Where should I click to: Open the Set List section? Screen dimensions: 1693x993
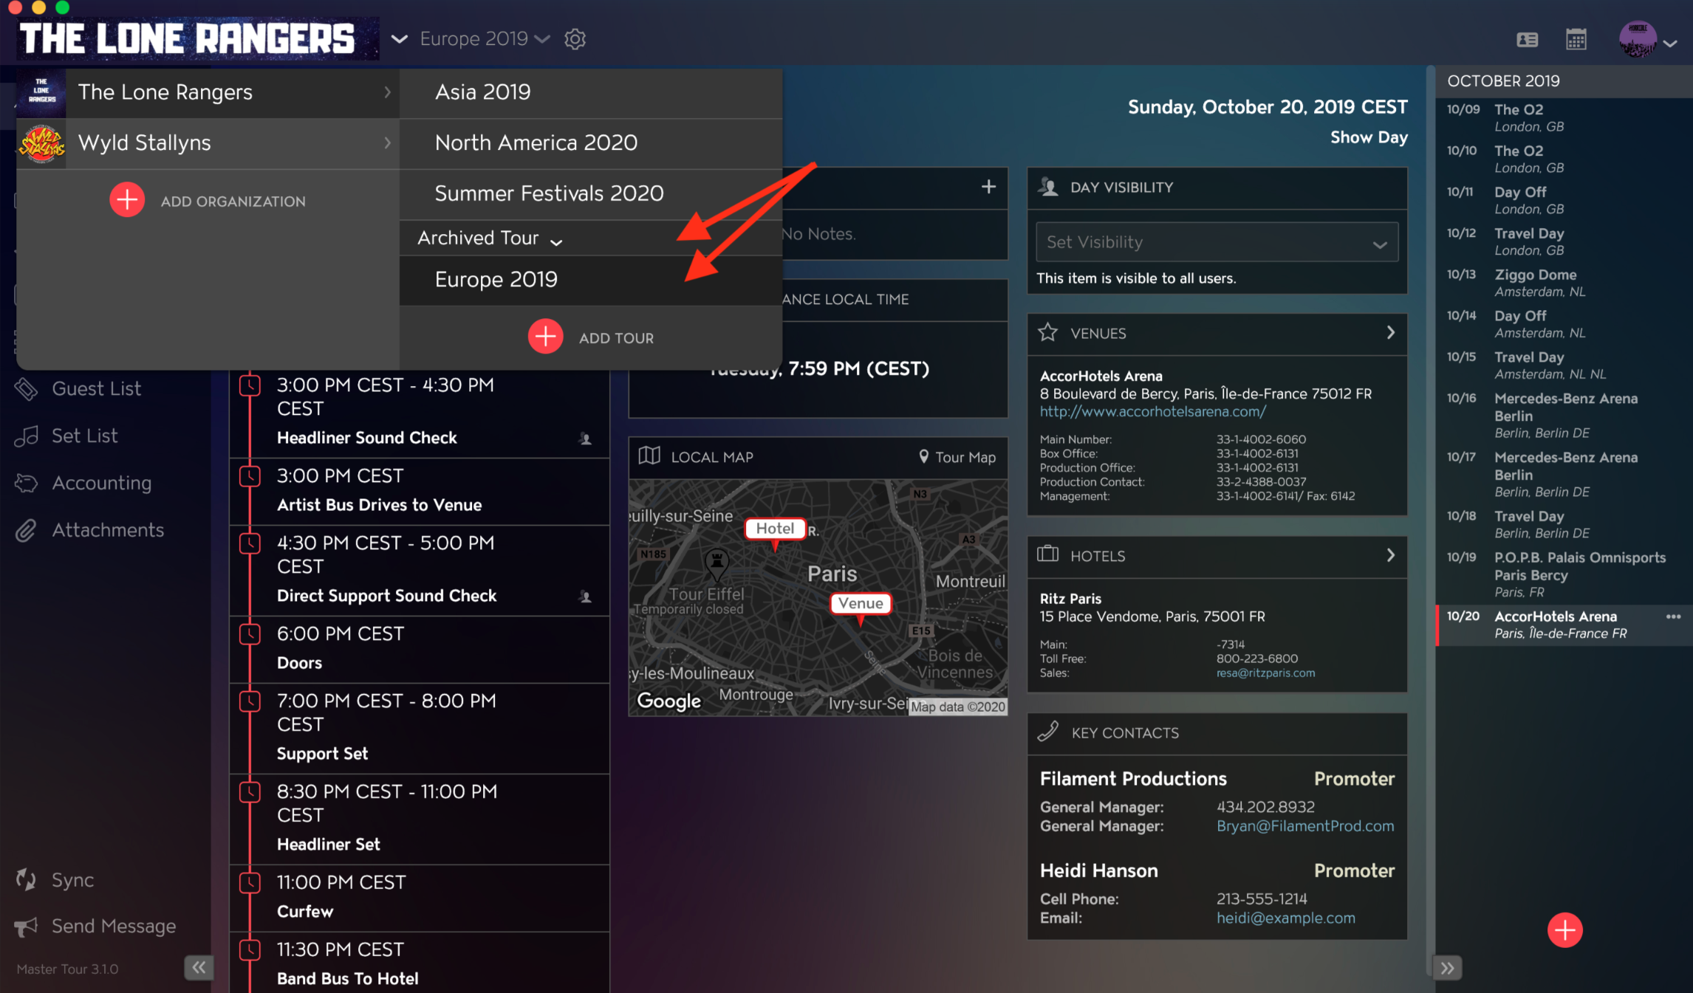point(84,436)
